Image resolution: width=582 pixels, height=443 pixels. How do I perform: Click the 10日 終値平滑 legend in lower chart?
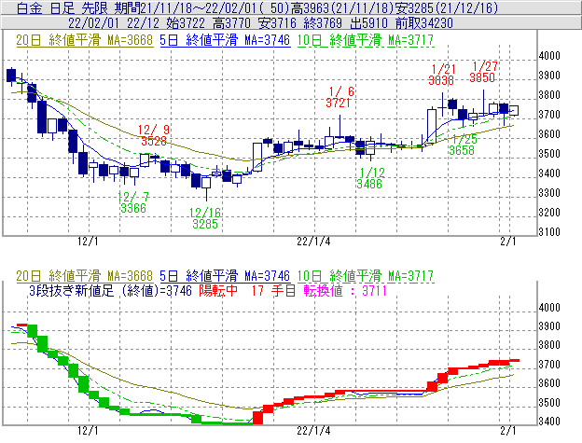click(x=366, y=276)
